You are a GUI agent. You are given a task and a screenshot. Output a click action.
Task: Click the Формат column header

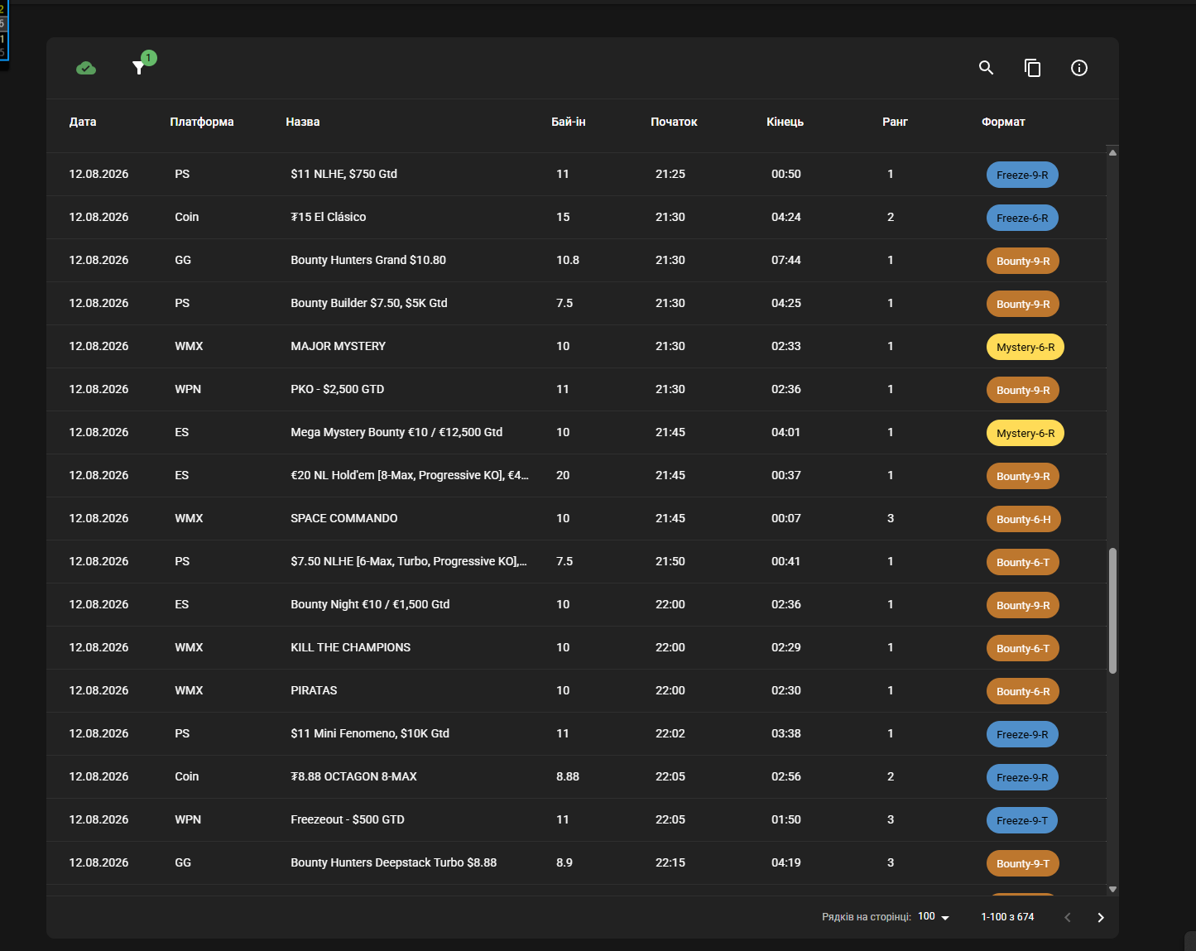coord(1003,122)
